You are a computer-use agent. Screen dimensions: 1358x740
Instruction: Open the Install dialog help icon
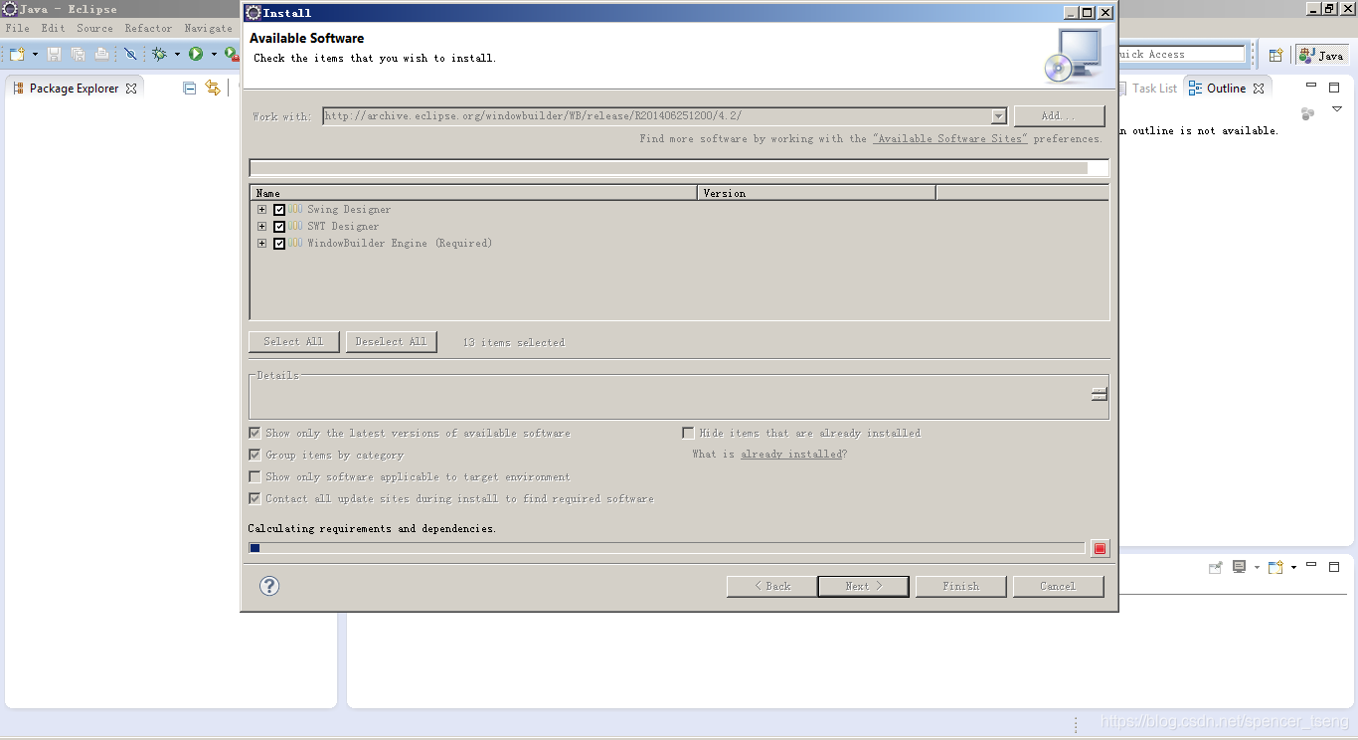(x=269, y=586)
